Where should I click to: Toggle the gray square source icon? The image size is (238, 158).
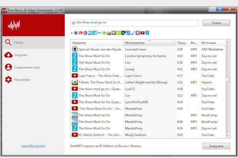coord(114,33)
